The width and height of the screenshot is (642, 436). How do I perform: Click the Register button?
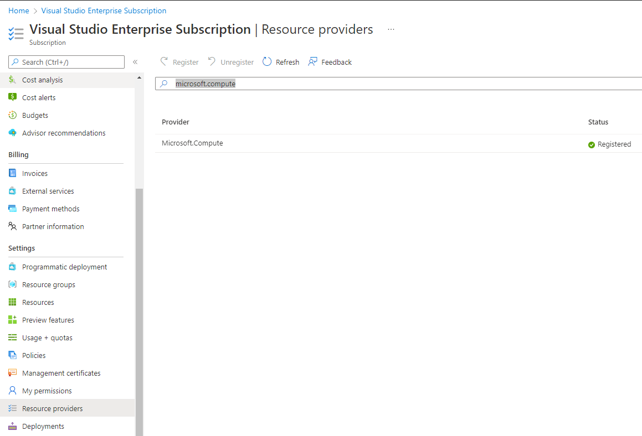[x=179, y=62]
